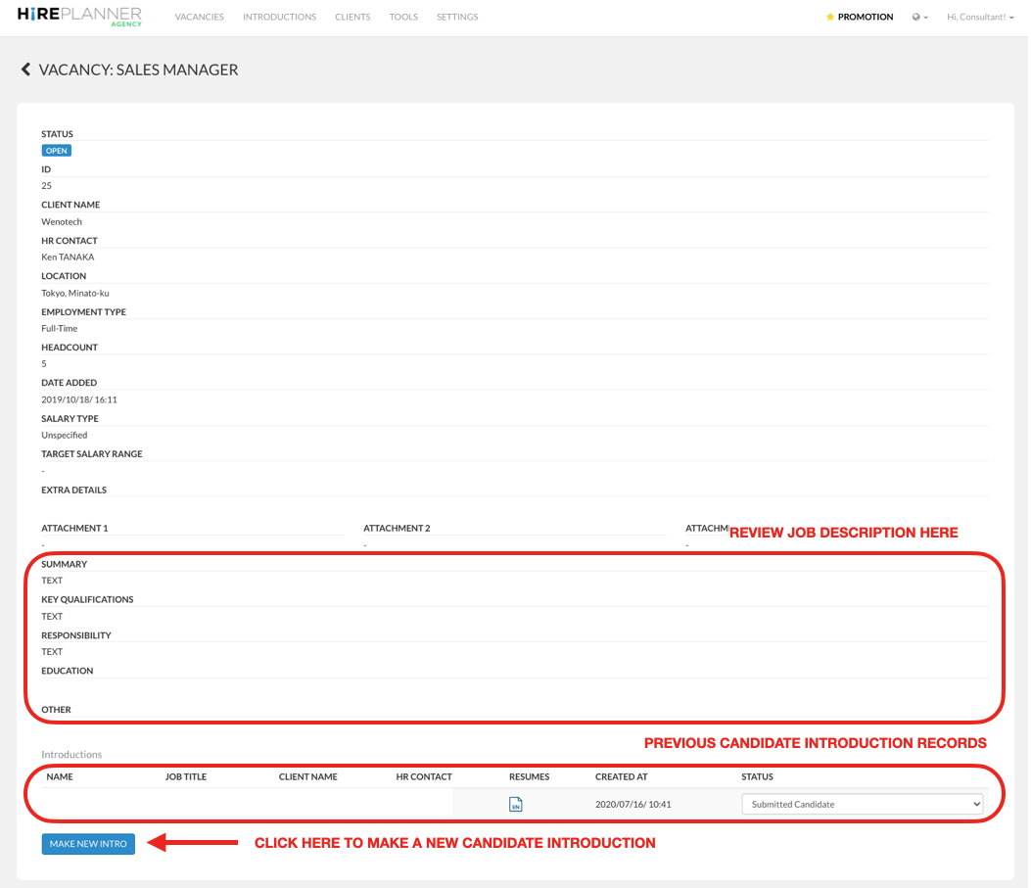This screenshot has width=1031, height=888.
Task: Open the Submitted Candidate status dropdown
Action: [862, 804]
